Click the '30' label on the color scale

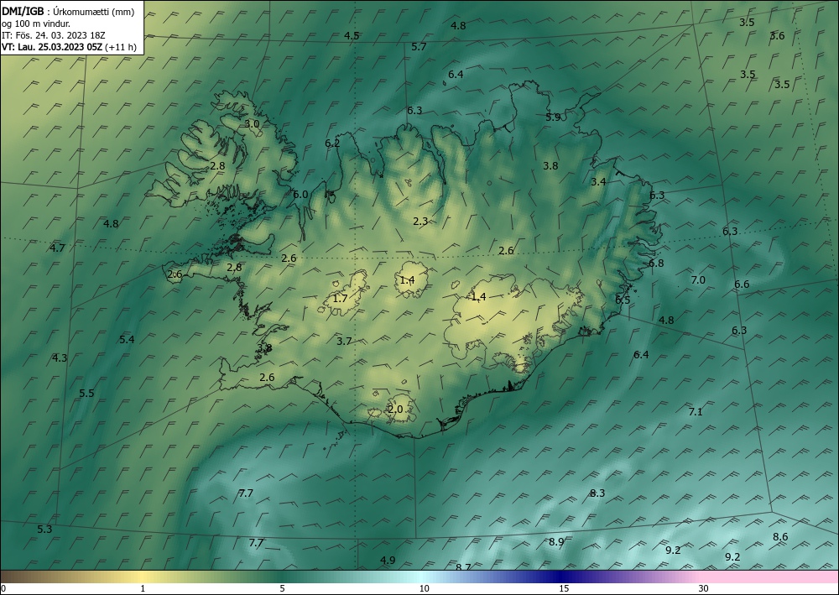coord(704,588)
